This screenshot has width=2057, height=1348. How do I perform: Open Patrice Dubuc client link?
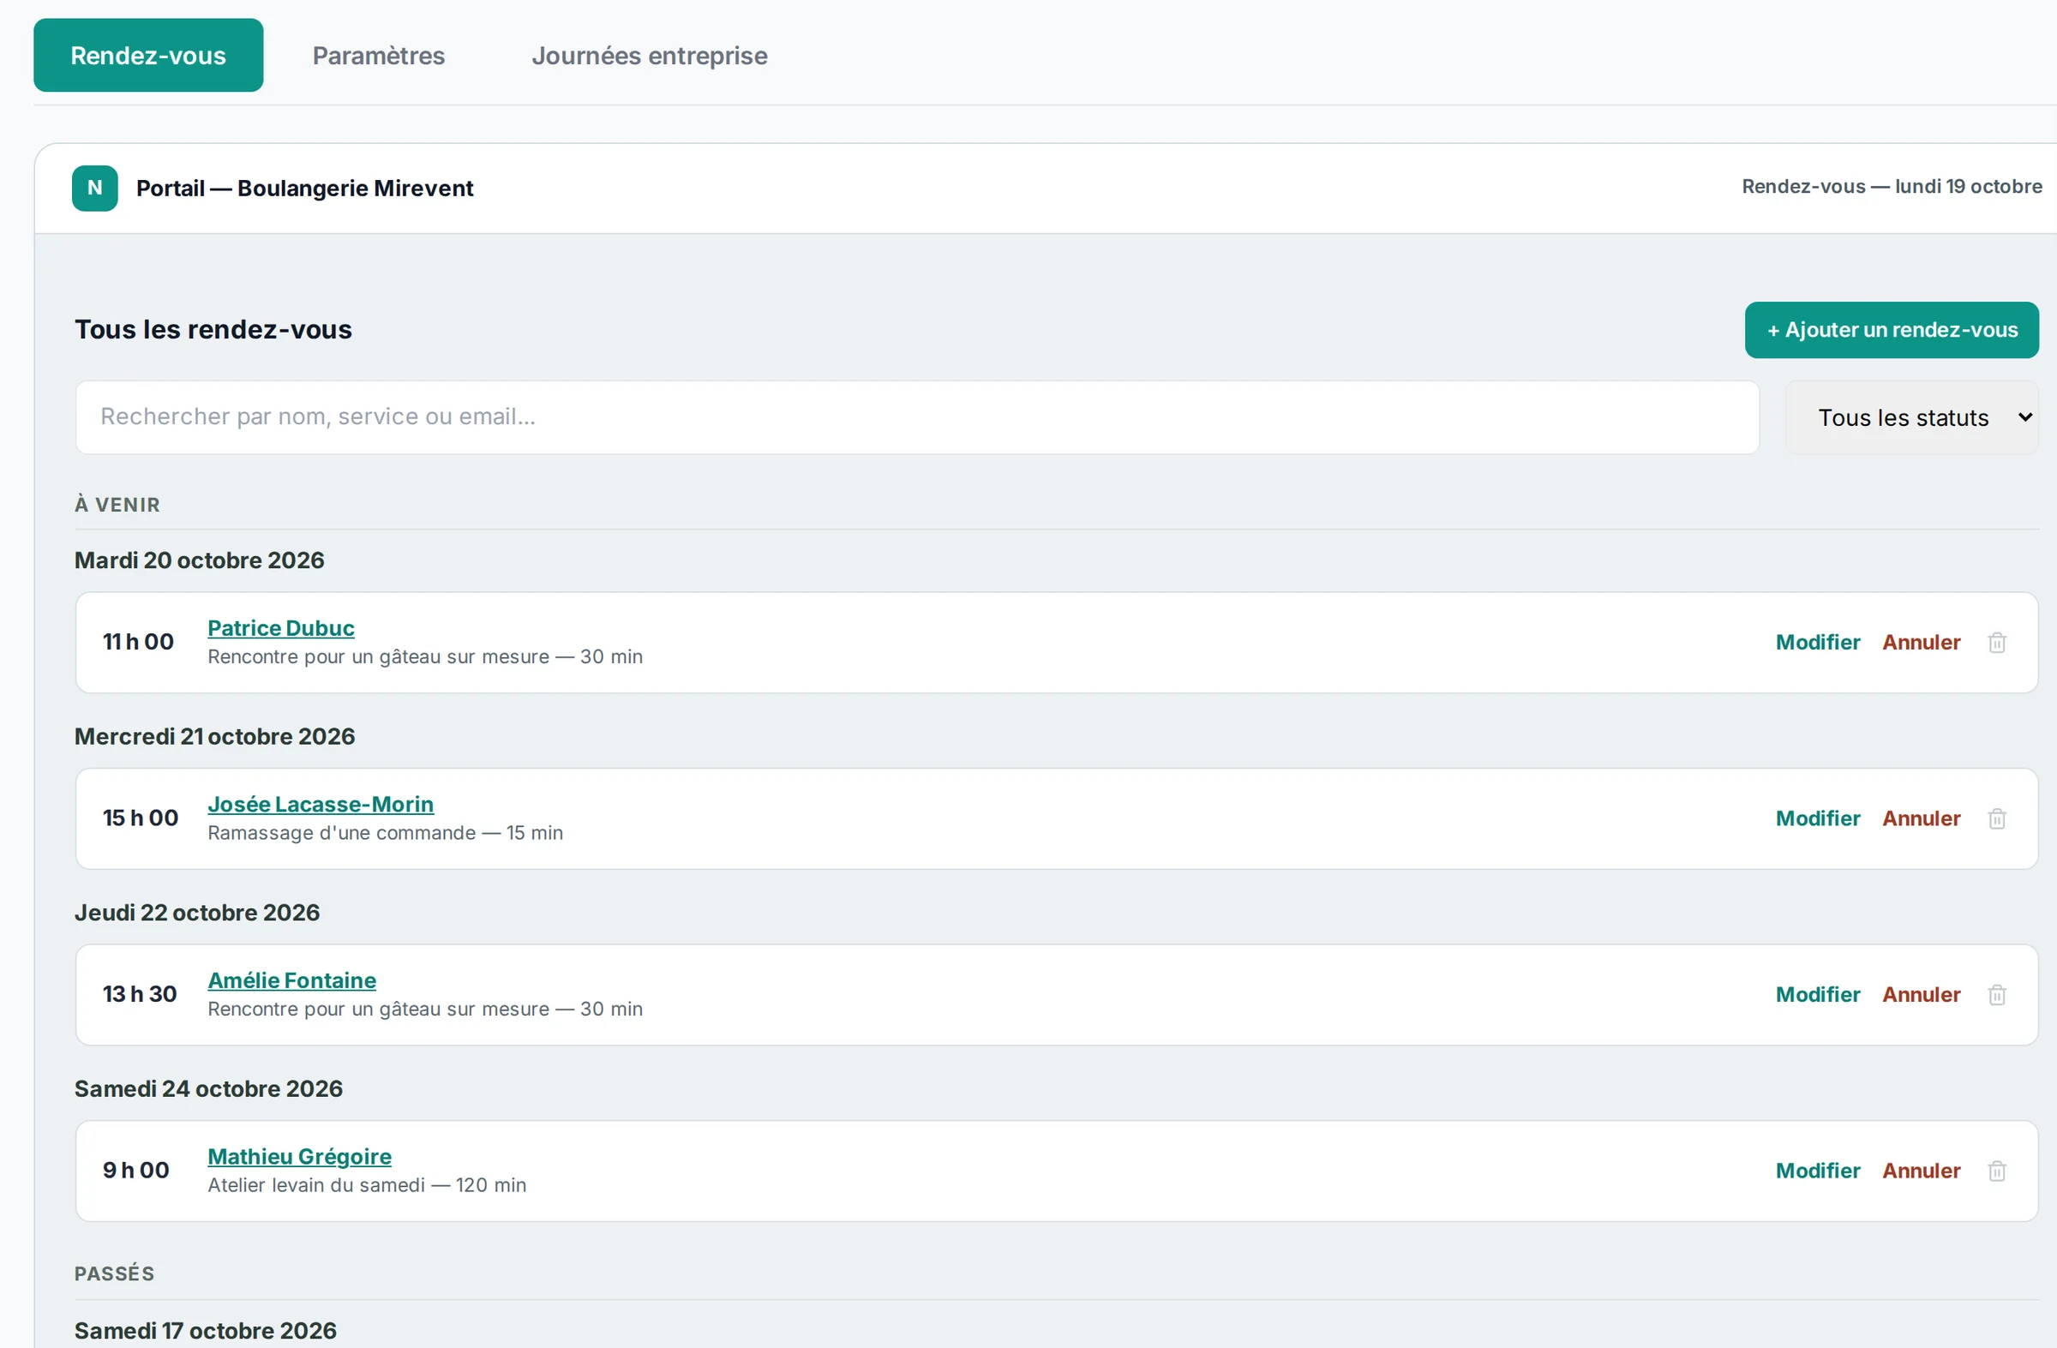click(281, 628)
